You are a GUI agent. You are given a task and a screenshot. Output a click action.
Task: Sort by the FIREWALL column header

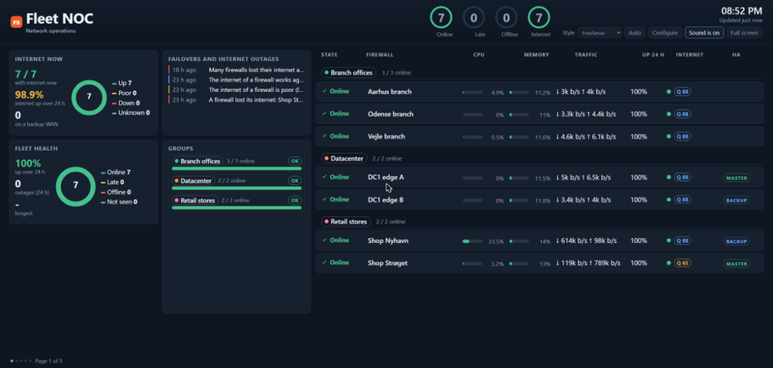click(380, 54)
